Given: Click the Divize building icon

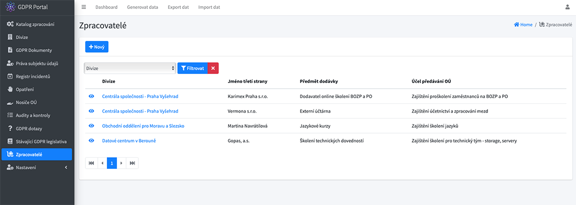Looking at the screenshot, I should (x=10, y=37).
